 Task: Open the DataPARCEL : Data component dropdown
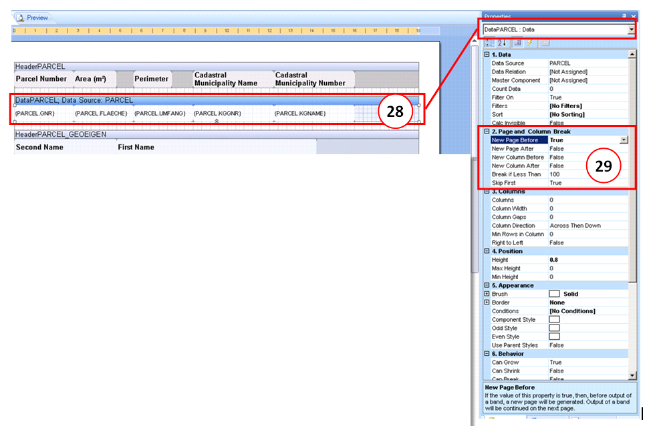point(631,29)
